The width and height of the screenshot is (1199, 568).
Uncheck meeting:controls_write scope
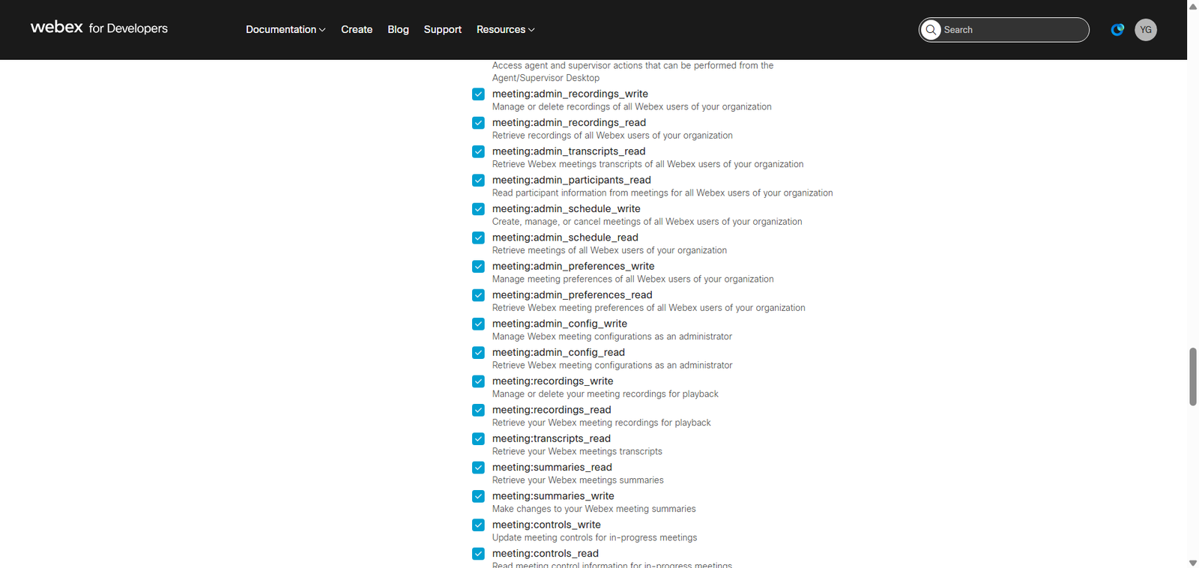pyautogui.click(x=478, y=525)
